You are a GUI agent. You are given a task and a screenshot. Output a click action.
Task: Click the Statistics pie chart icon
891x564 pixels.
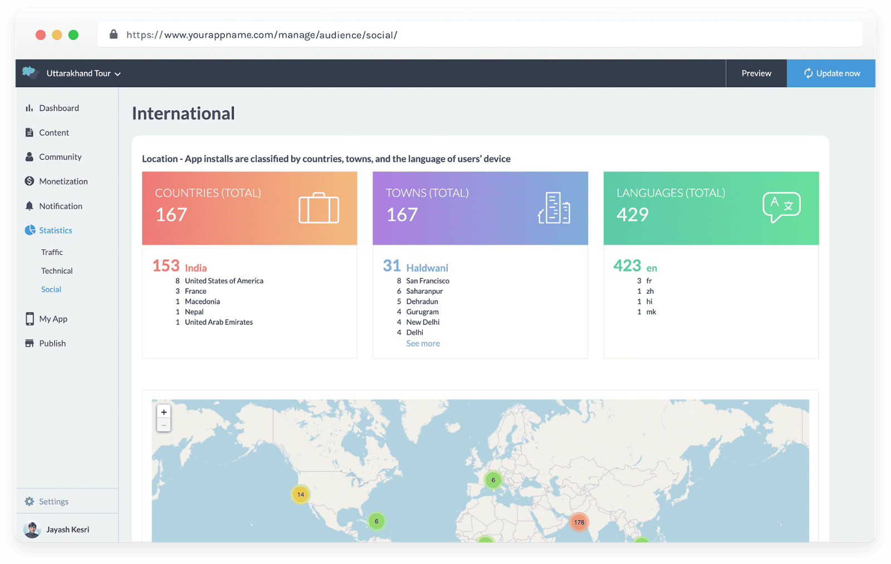30,230
